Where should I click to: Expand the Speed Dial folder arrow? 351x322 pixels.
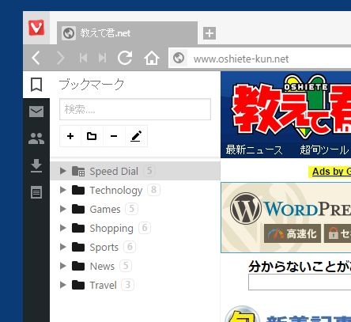click(62, 171)
